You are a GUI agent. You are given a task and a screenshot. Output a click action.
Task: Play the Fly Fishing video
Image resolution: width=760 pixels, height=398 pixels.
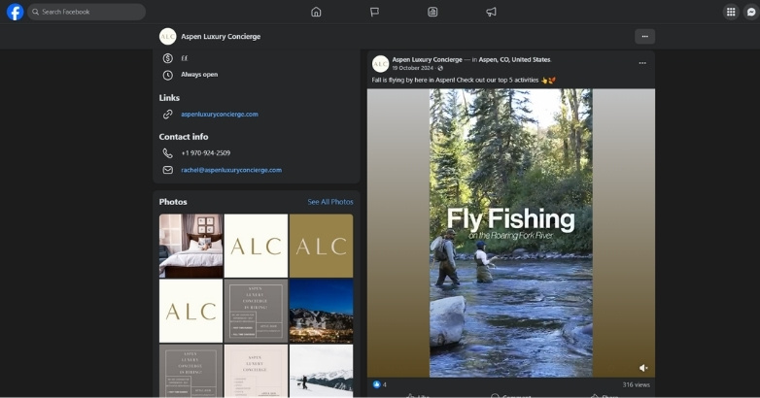(x=511, y=233)
